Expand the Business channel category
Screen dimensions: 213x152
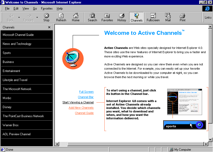(x=27, y=62)
